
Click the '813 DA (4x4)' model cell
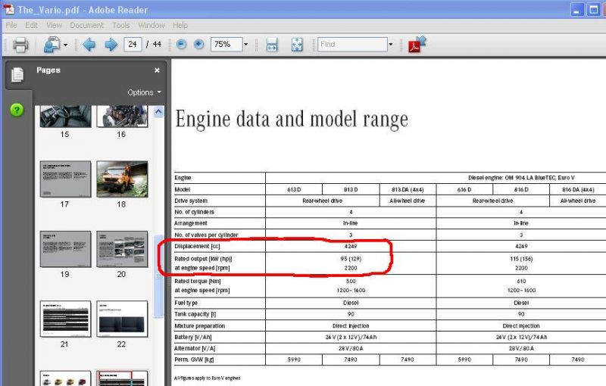click(408, 189)
